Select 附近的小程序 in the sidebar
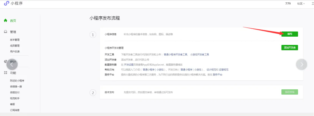This screenshot has height=116, width=314. coord(17,81)
